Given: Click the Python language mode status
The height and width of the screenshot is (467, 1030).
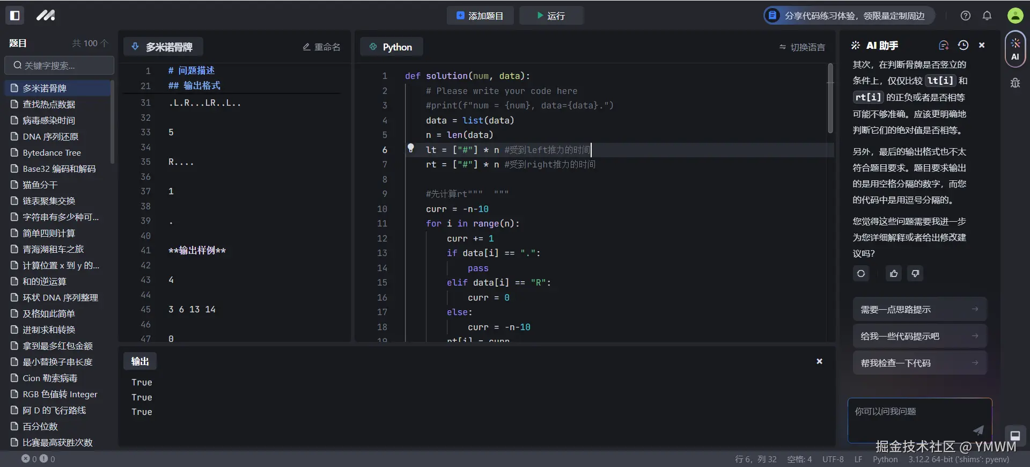Looking at the screenshot, I should tap(885, 459).
